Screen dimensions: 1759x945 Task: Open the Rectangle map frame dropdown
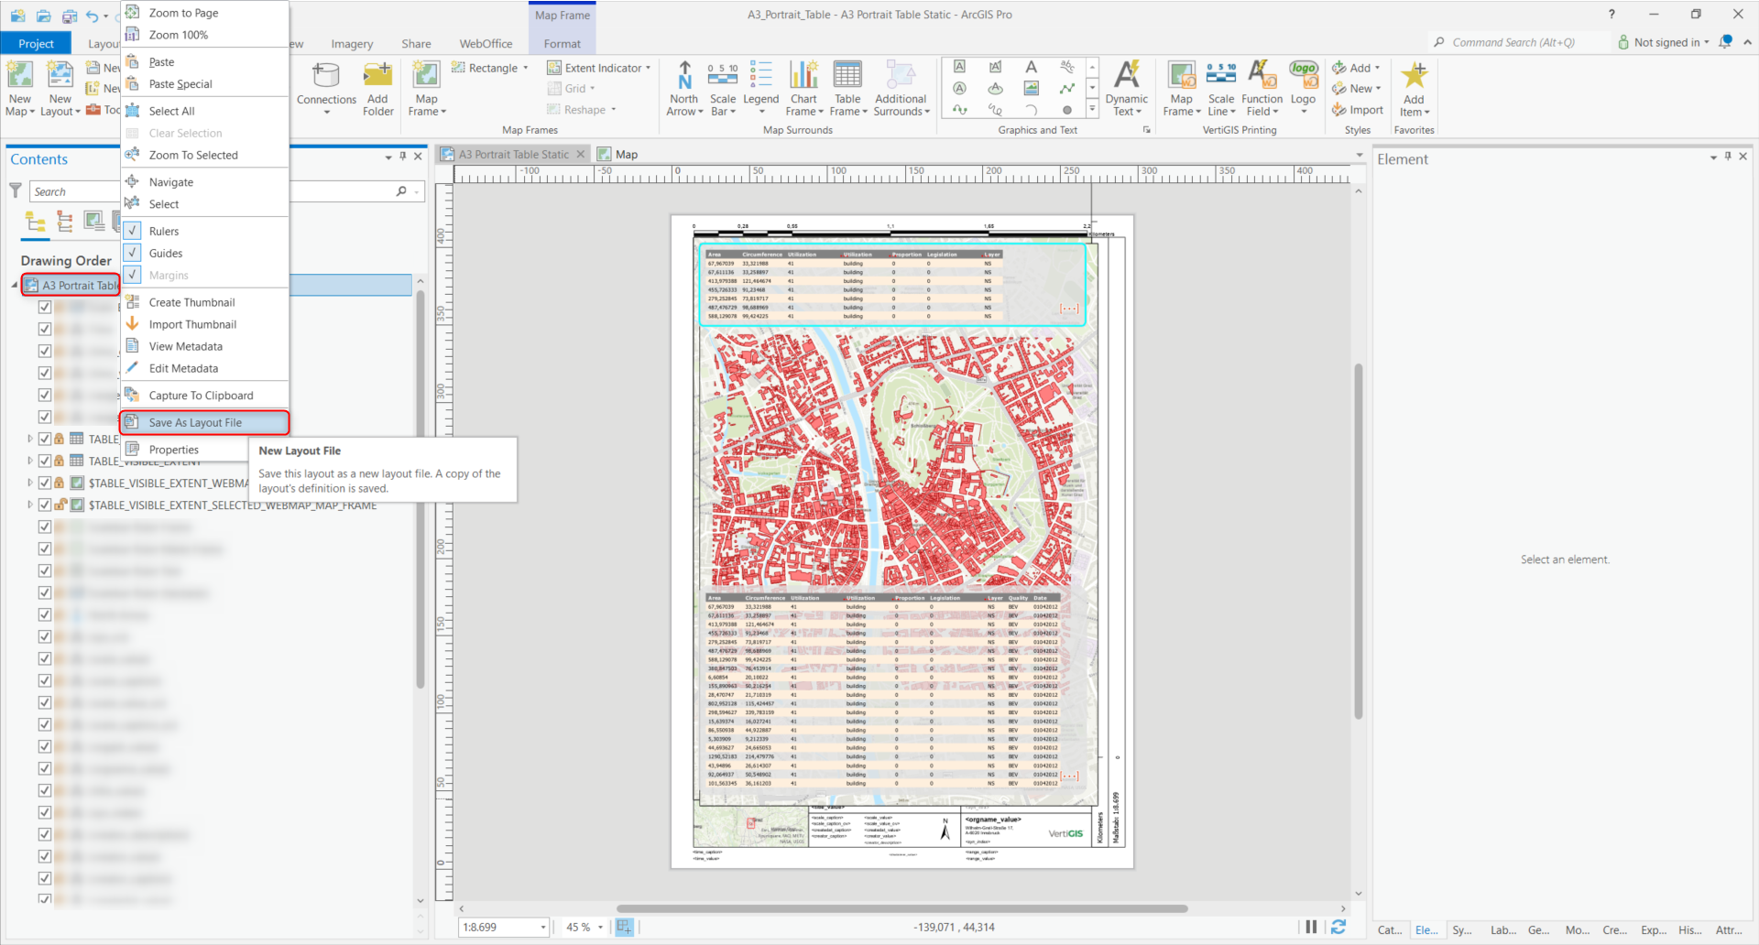[x=525, y=67]
